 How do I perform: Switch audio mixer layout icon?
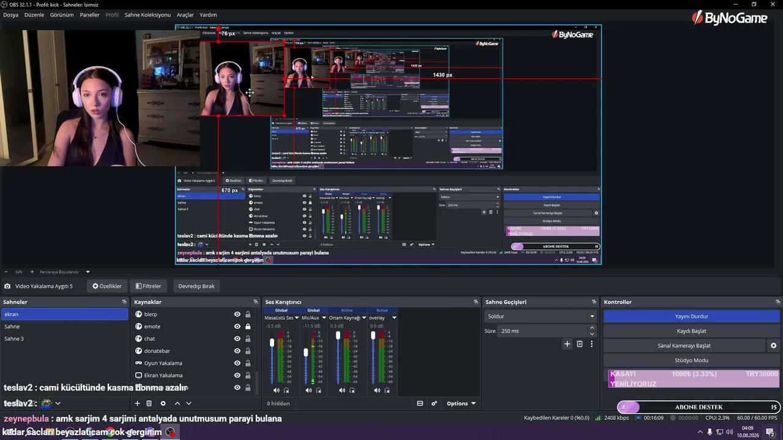coord(420,403)
